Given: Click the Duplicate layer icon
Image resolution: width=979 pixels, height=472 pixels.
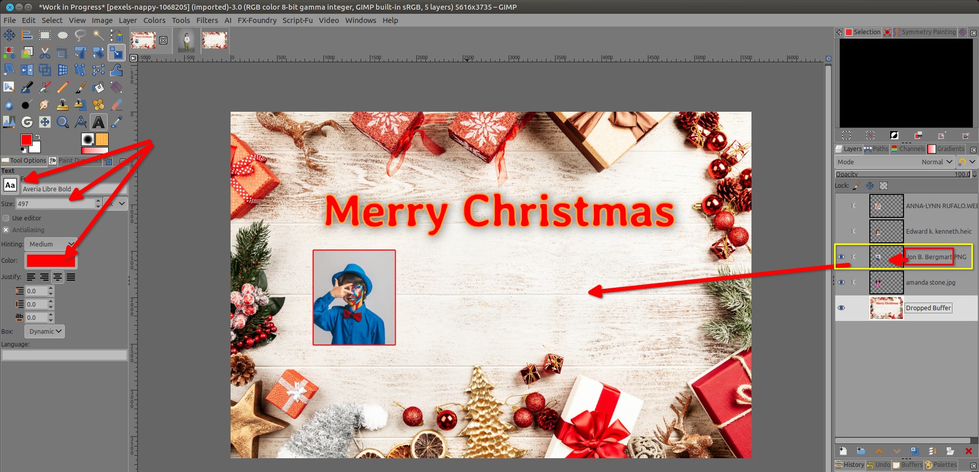Looking at the screenshot, I should (x=914, y=451).
